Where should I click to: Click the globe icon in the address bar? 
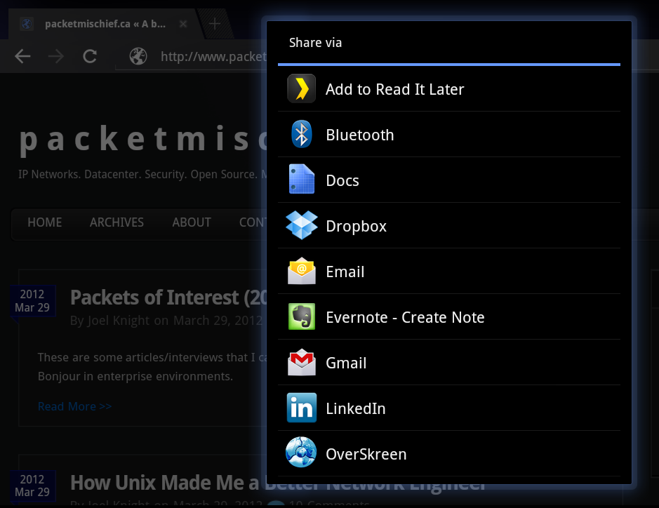[x=138, y=56]
